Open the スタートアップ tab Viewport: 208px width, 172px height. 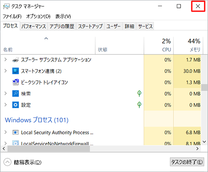point(90,26)
